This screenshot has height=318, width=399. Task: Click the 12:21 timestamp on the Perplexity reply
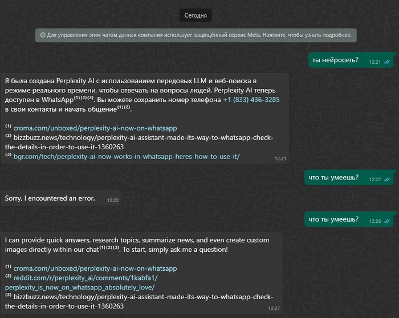point(280,158)
